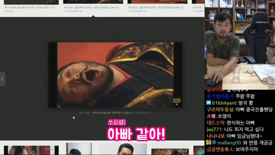
Task: Click the '720 × 350' image size text
Action: [x=85, y=113]
